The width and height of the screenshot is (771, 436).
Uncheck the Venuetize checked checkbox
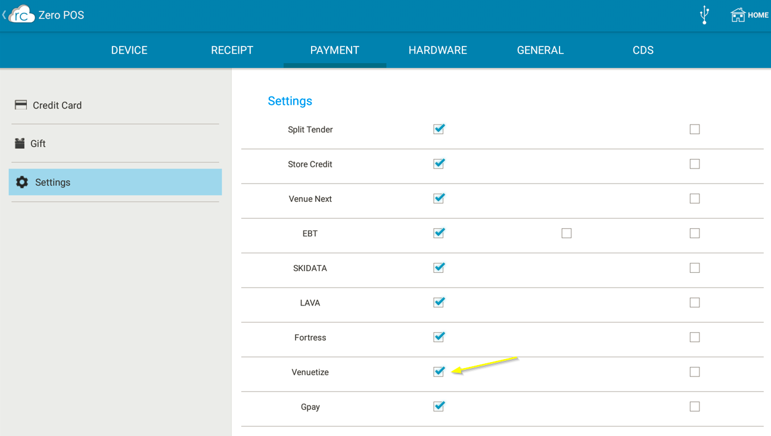coord(439,372)
